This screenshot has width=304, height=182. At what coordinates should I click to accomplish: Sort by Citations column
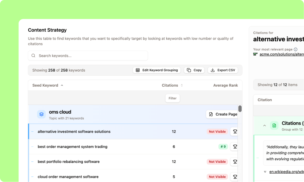[x=172, y=85]
